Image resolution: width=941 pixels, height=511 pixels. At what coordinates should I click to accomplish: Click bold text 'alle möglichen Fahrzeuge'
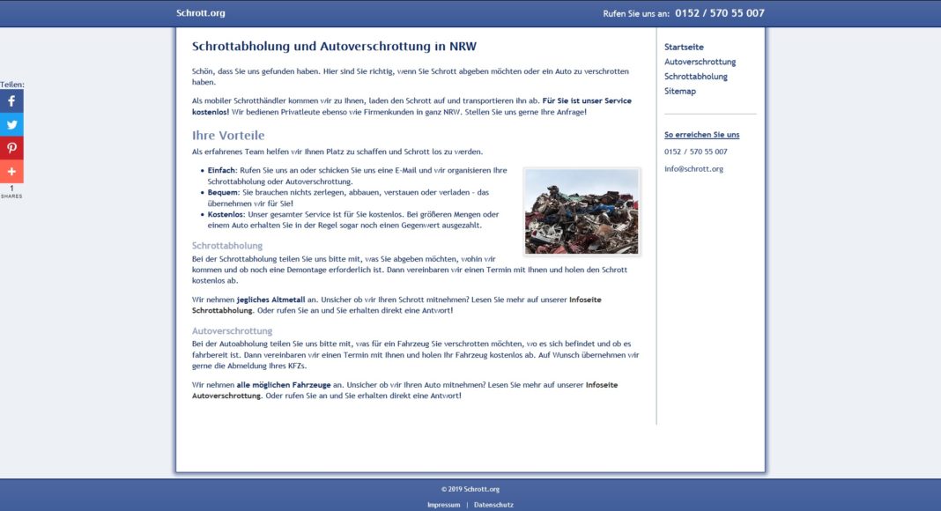click(x=283, y=384)
